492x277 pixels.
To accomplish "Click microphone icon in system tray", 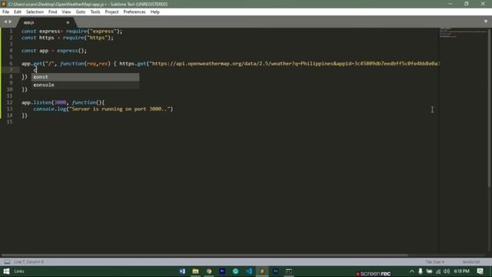I will pyautogui.click(x=421, y=272).
